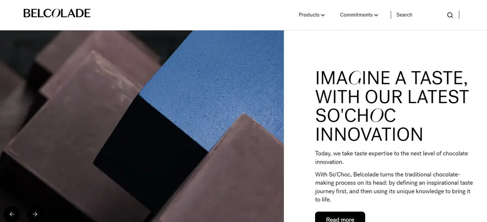Open the Commitments menu label
This screenshot has width=487, height=222.
(x=356, y=15)
